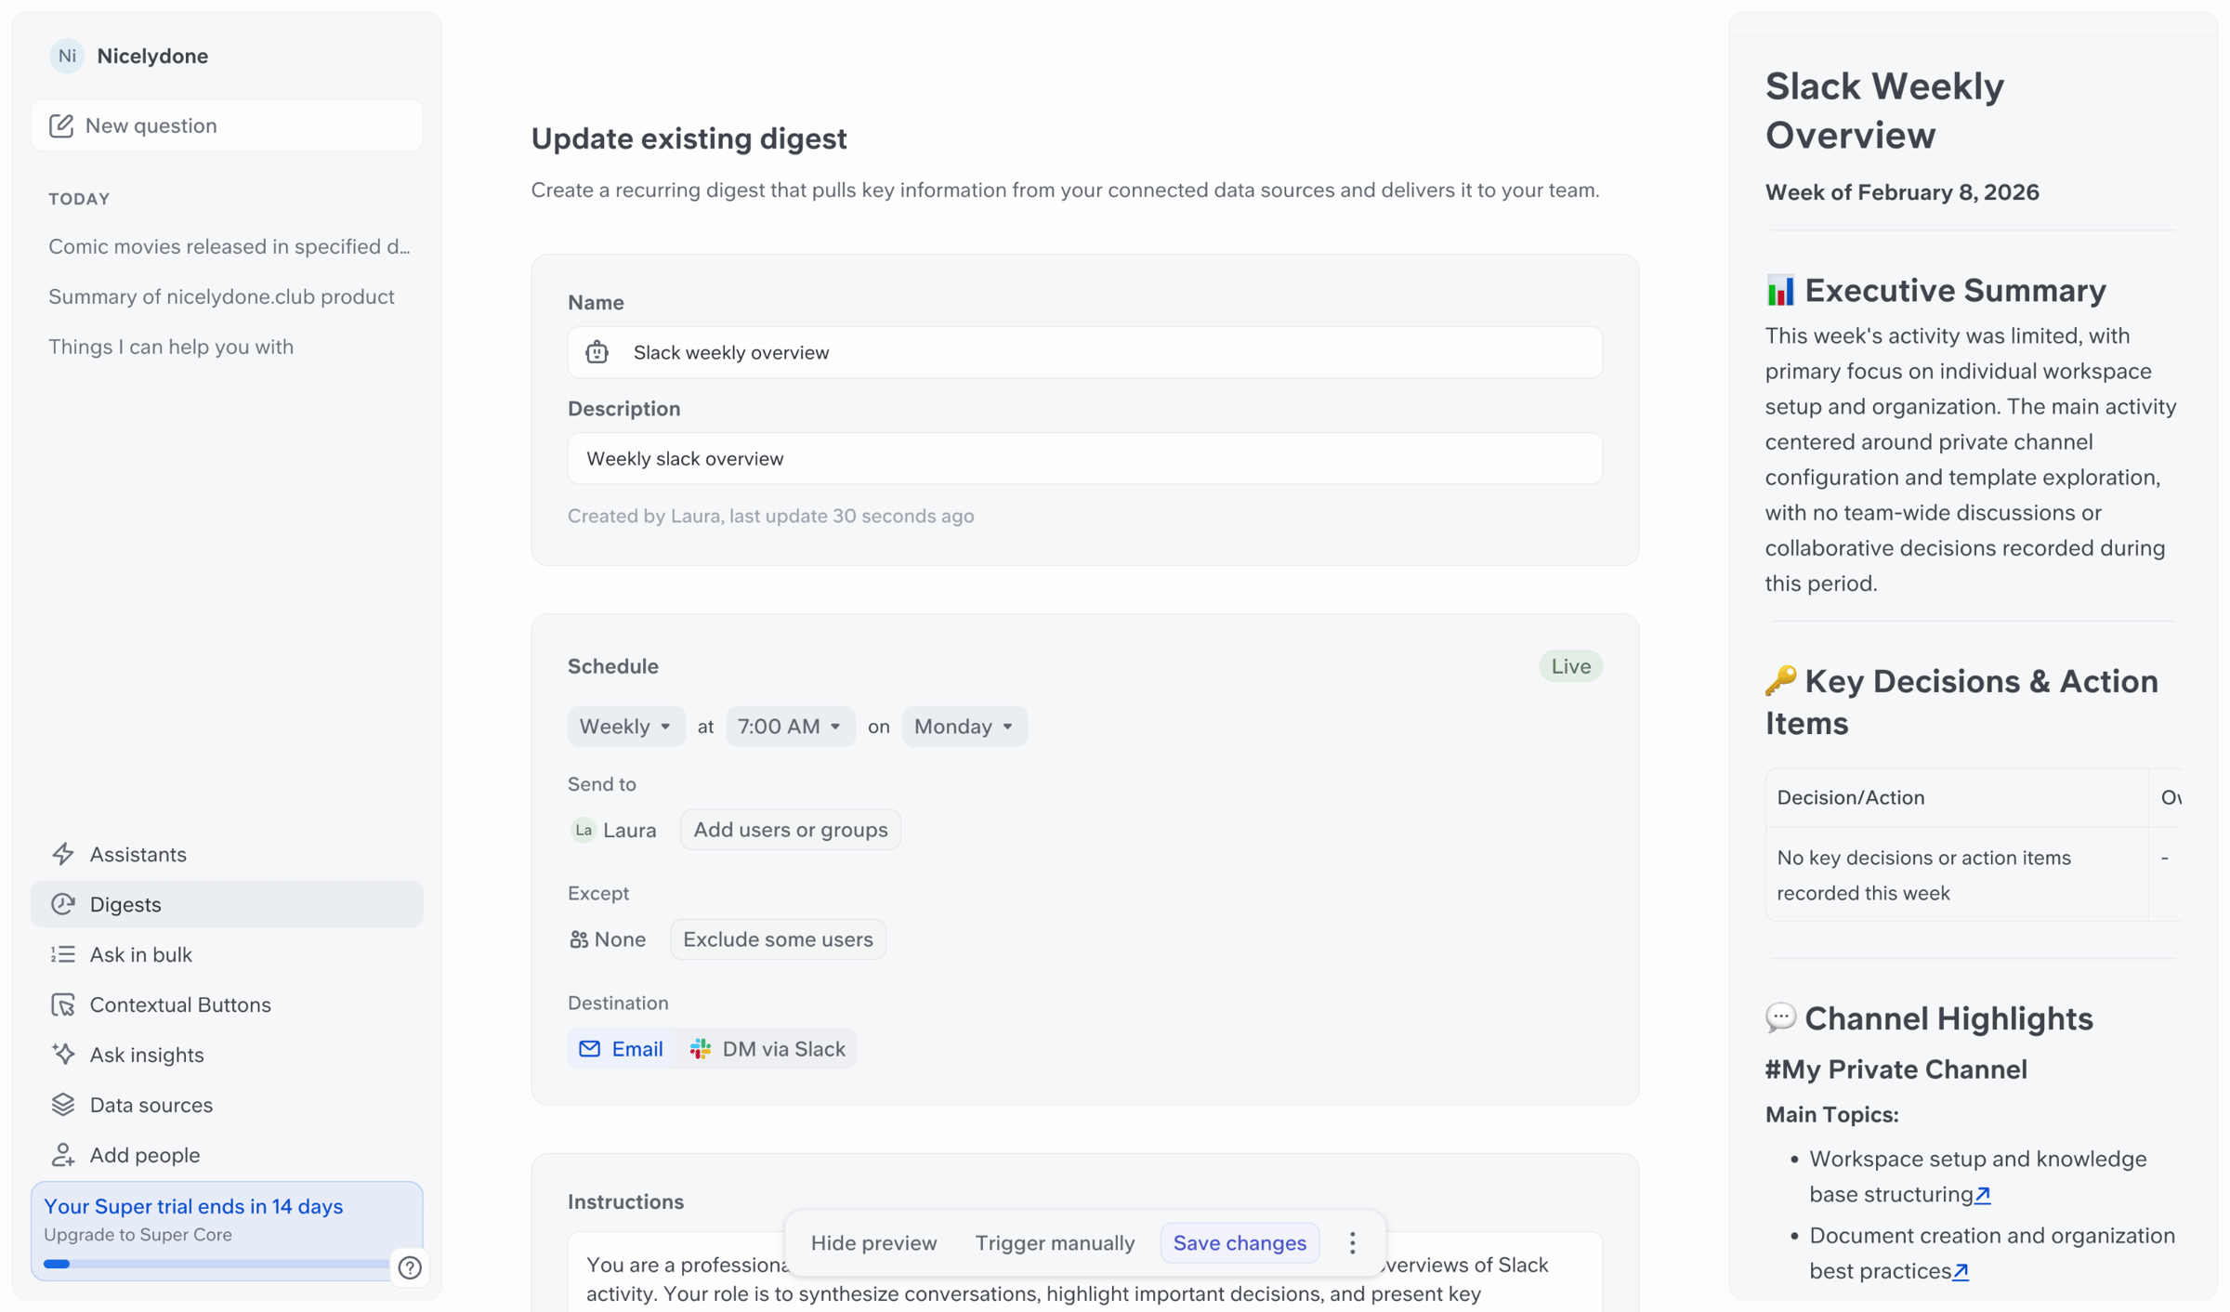This screenshot has height=1312, width=2230.
Task: Click the Digests clock icon
Action: (x=63, y=904)
